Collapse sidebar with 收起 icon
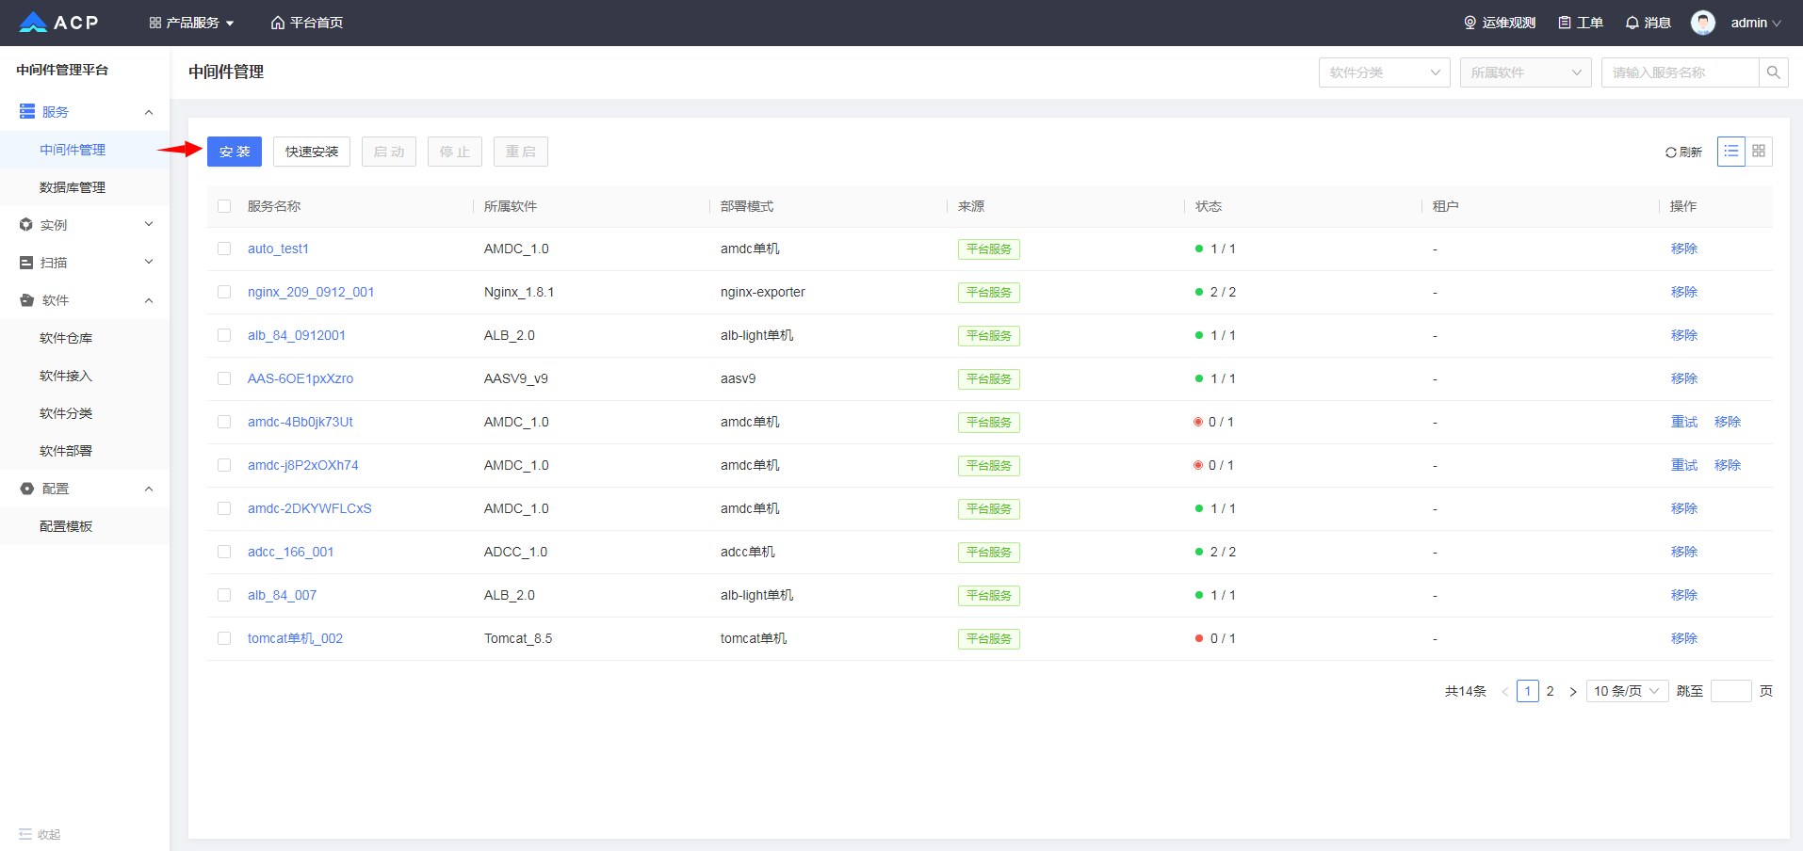The image size is (1803, 851). pyautogui.click(x=25, y=834)
